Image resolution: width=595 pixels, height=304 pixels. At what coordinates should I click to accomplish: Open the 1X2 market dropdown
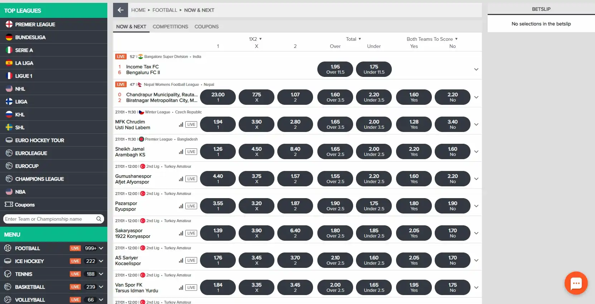(255, 39)
